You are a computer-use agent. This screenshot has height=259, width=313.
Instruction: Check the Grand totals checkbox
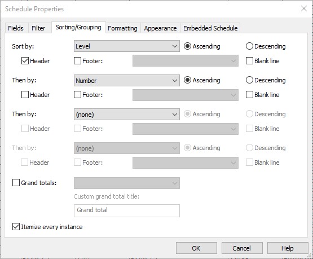[16, 182]
